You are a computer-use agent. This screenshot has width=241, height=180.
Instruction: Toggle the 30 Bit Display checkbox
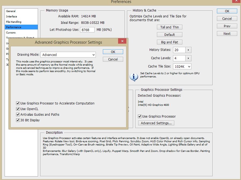coord(18,120)
